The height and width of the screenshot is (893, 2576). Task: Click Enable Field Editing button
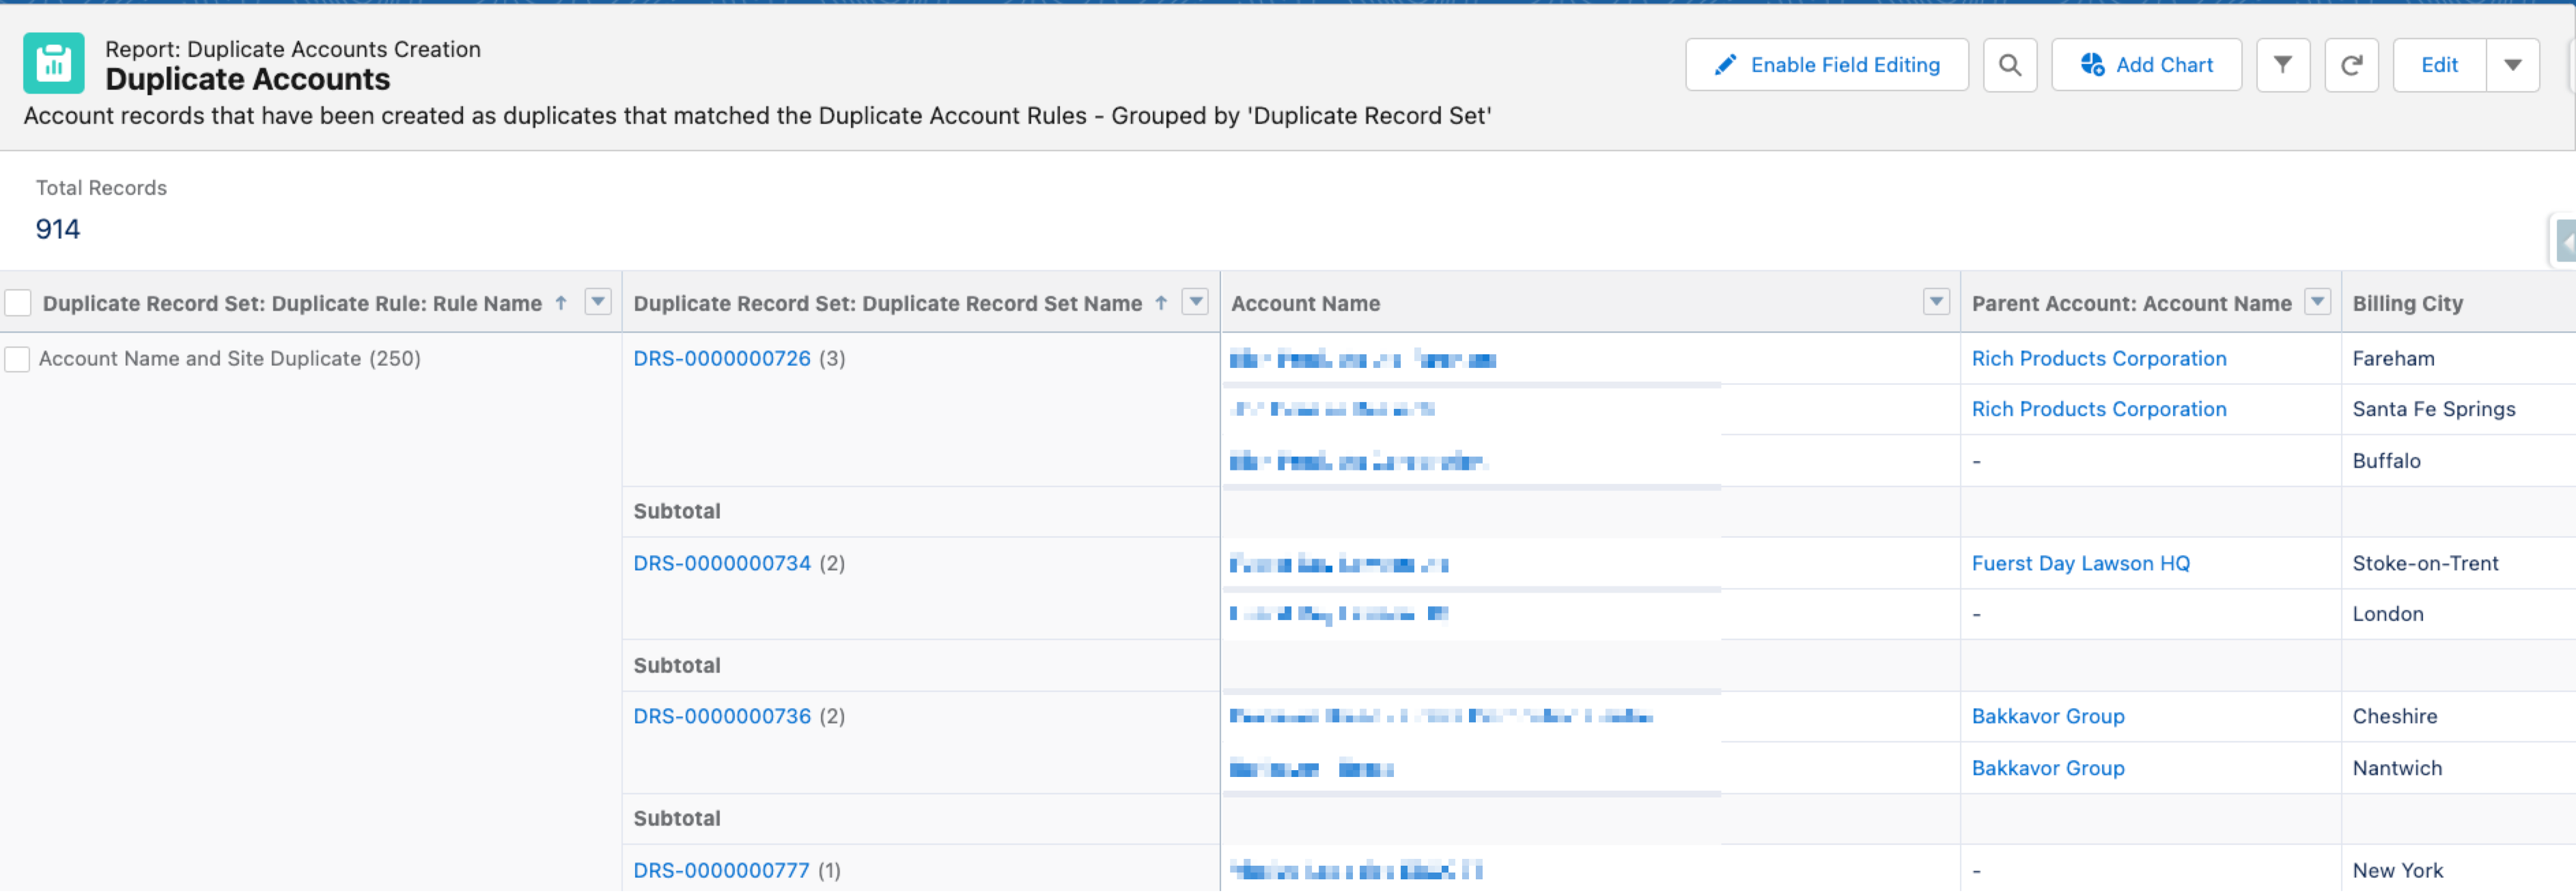(x=1827, y=65)
